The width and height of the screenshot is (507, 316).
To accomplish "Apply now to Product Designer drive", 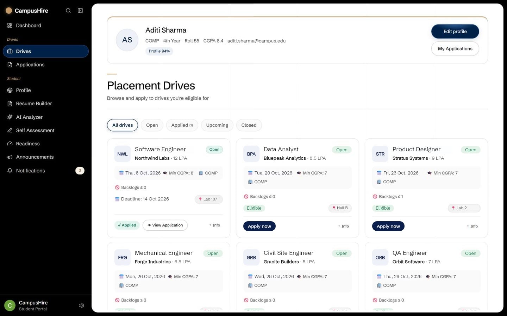I will (388, 226).
